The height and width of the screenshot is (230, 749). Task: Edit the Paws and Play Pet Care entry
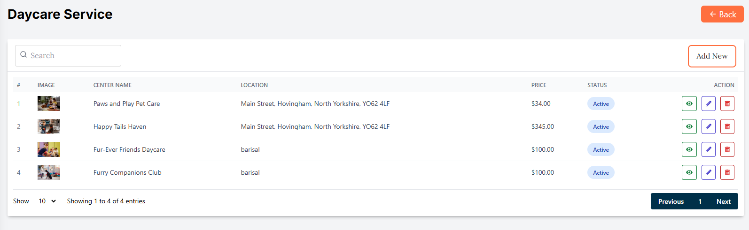[x=708, y=104]
